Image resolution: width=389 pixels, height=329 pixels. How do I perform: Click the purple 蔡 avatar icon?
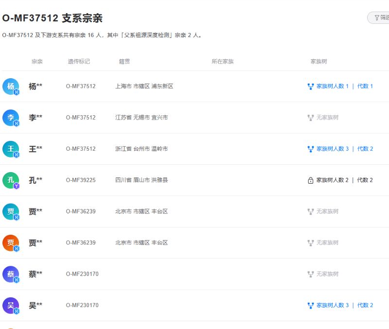click(x=11, y=274)
